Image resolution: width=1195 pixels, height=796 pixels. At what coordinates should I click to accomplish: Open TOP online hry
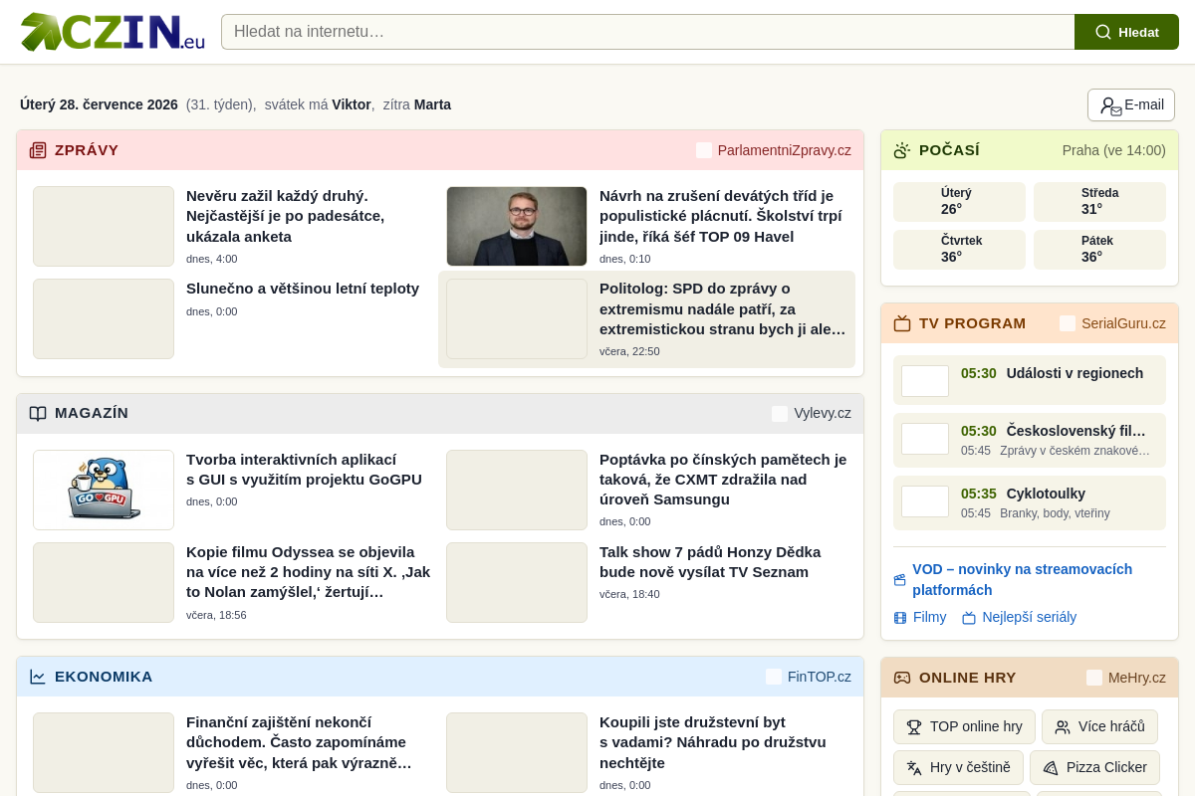tap(964, 726)
